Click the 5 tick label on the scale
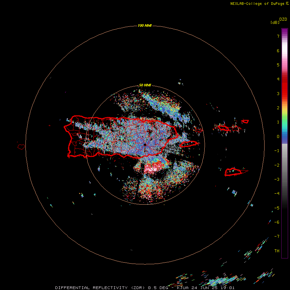Screen dimensions: 290x290 [x=278, y=65]
